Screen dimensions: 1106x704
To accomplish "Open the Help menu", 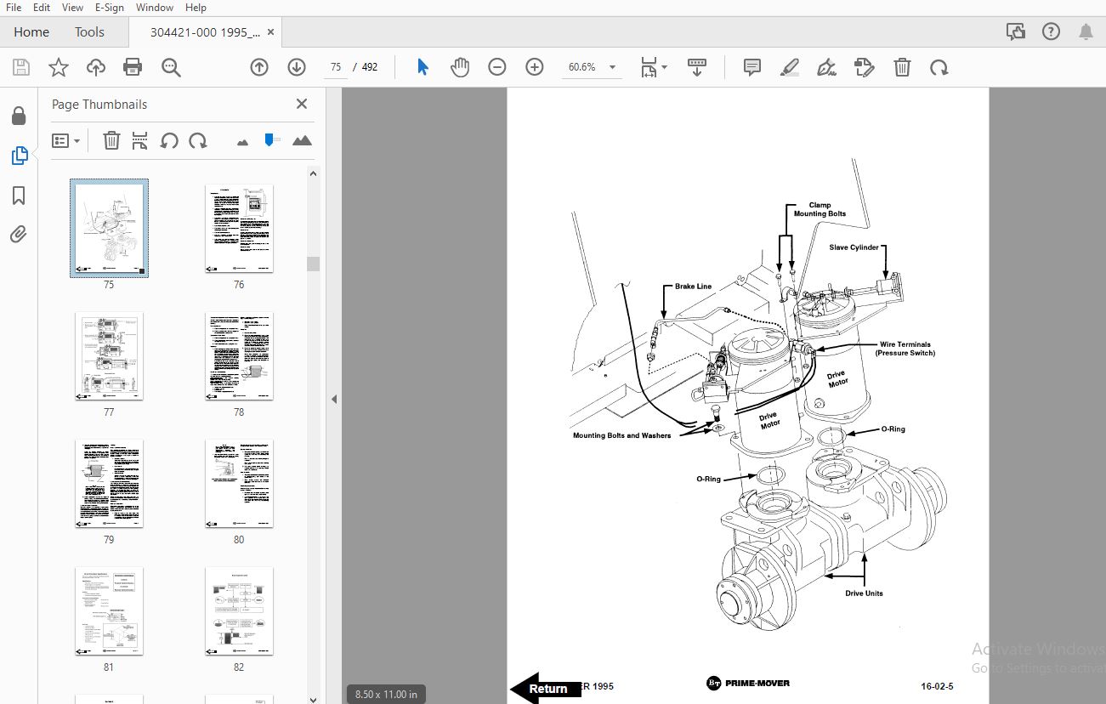I will pyautogui.click(x=196, y=8).
